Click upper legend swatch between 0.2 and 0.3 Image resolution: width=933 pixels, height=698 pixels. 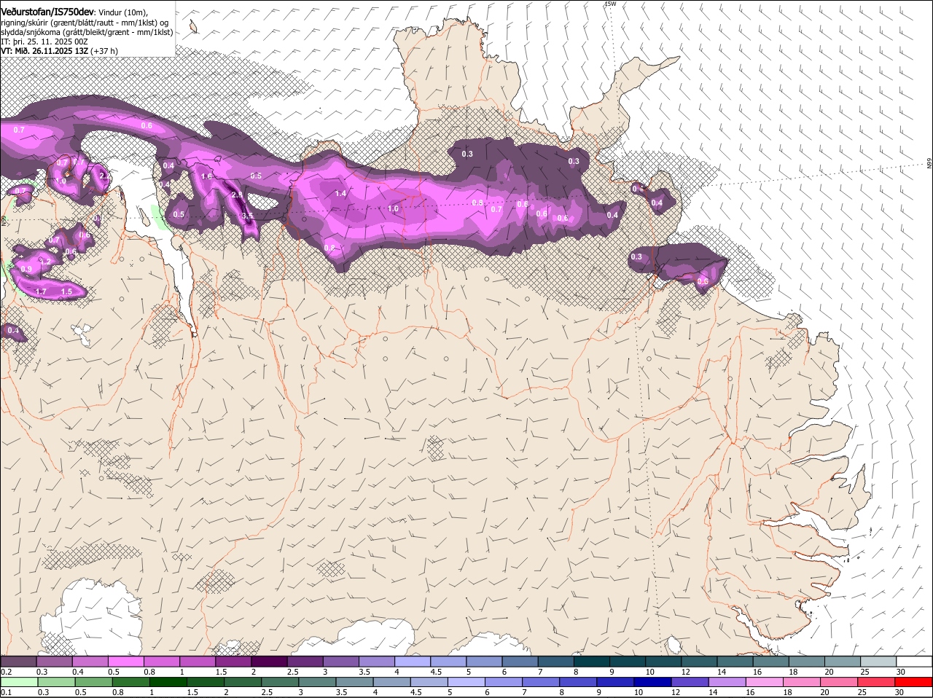coord(18,661)
